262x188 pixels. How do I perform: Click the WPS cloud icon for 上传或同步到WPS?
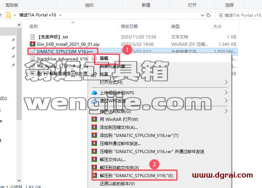94,93
